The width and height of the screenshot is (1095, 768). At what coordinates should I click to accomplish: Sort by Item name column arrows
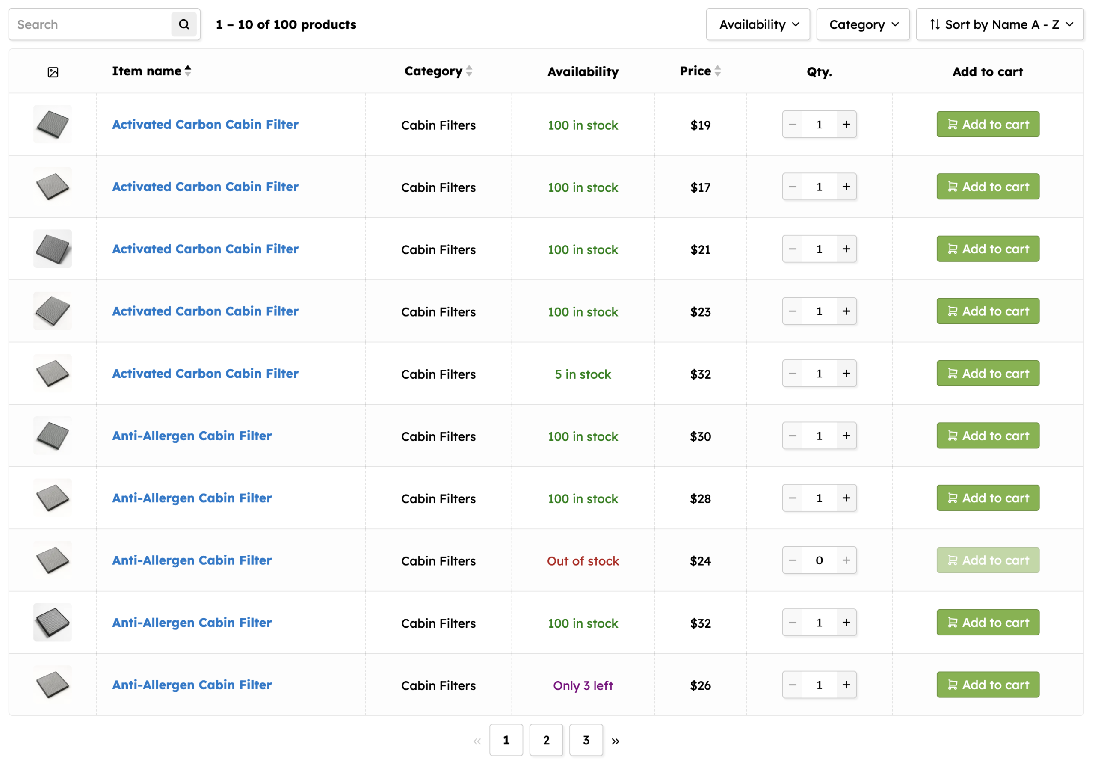188,71
